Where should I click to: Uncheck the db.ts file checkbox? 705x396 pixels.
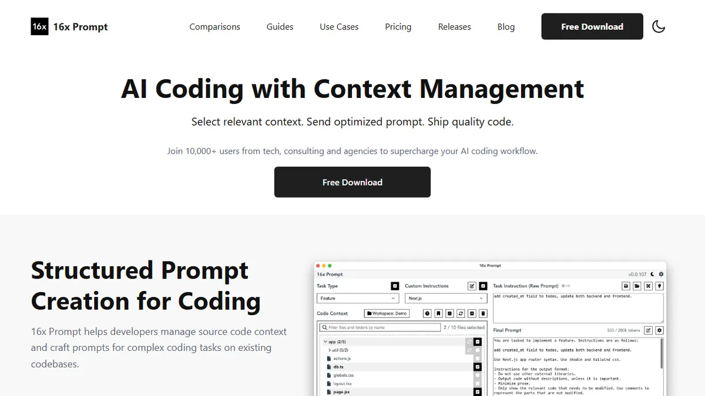point(478,367)
